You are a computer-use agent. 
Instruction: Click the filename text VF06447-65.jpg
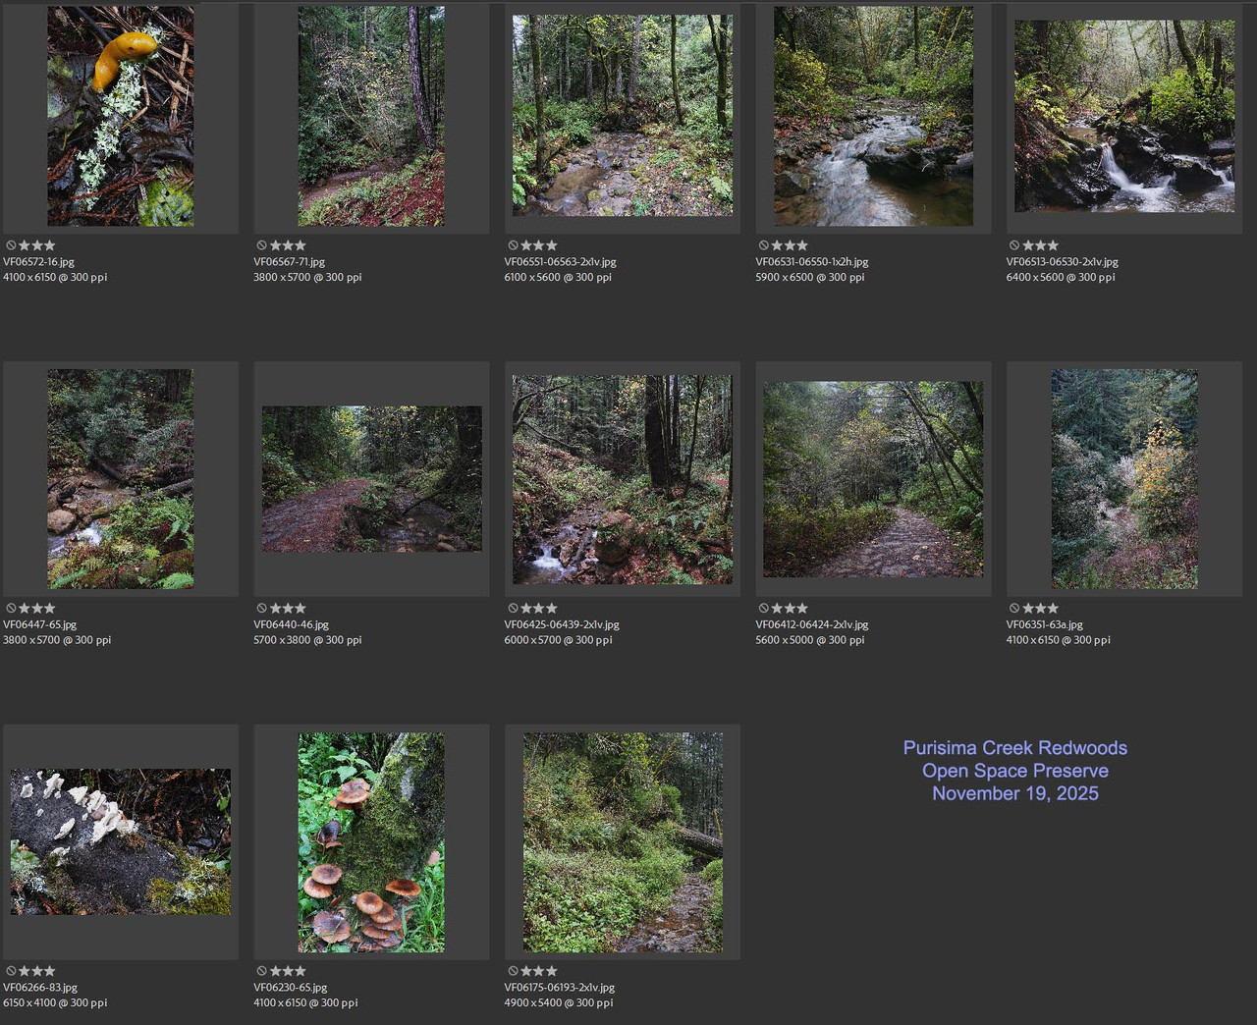(39, 624)
